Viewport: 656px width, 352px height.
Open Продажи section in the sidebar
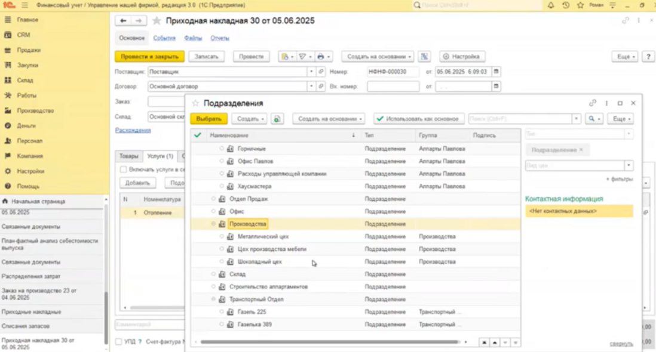coord(29,50)
